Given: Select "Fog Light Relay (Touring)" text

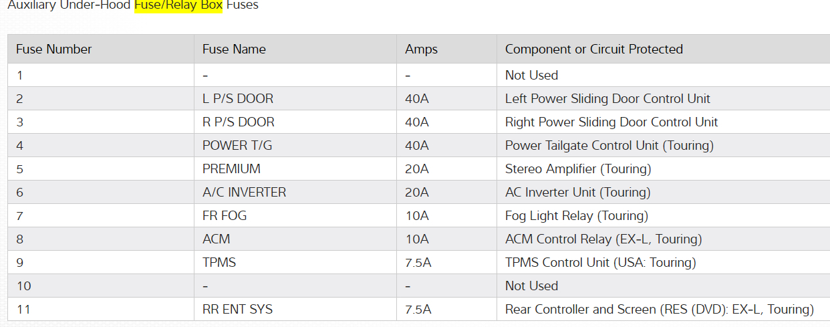Looking at the screenshot, I should pyautogui.click(x=576, y=215).
